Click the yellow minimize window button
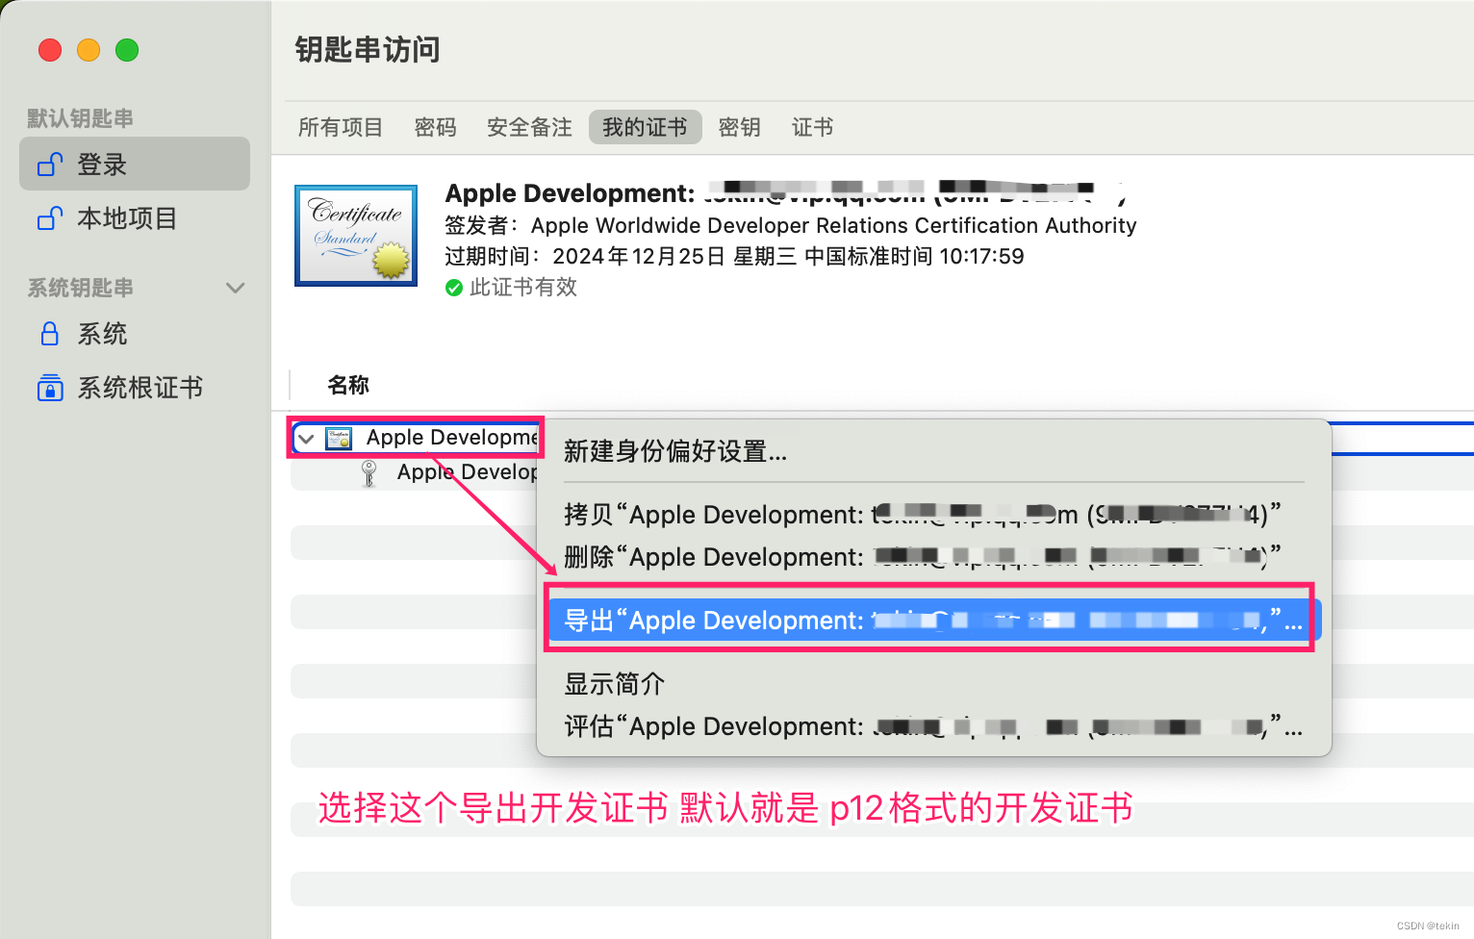The image size is (1474, 939). [89, 50]
